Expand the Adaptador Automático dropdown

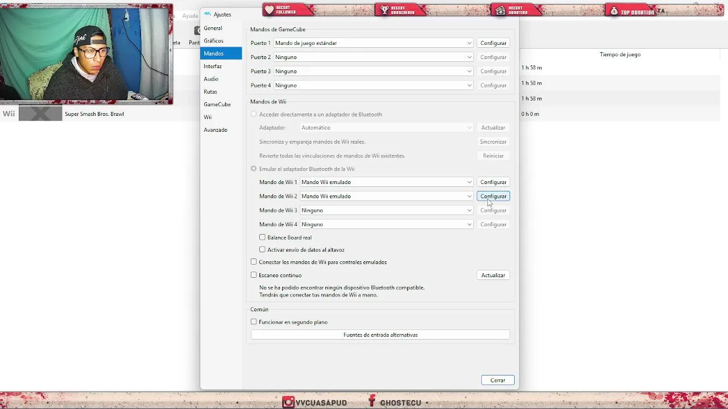[386, 128]
